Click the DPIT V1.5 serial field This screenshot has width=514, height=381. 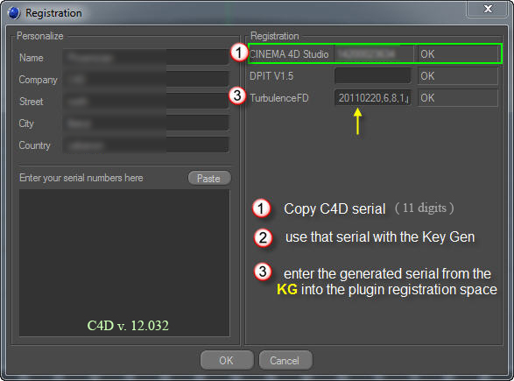tap(373, 75)
